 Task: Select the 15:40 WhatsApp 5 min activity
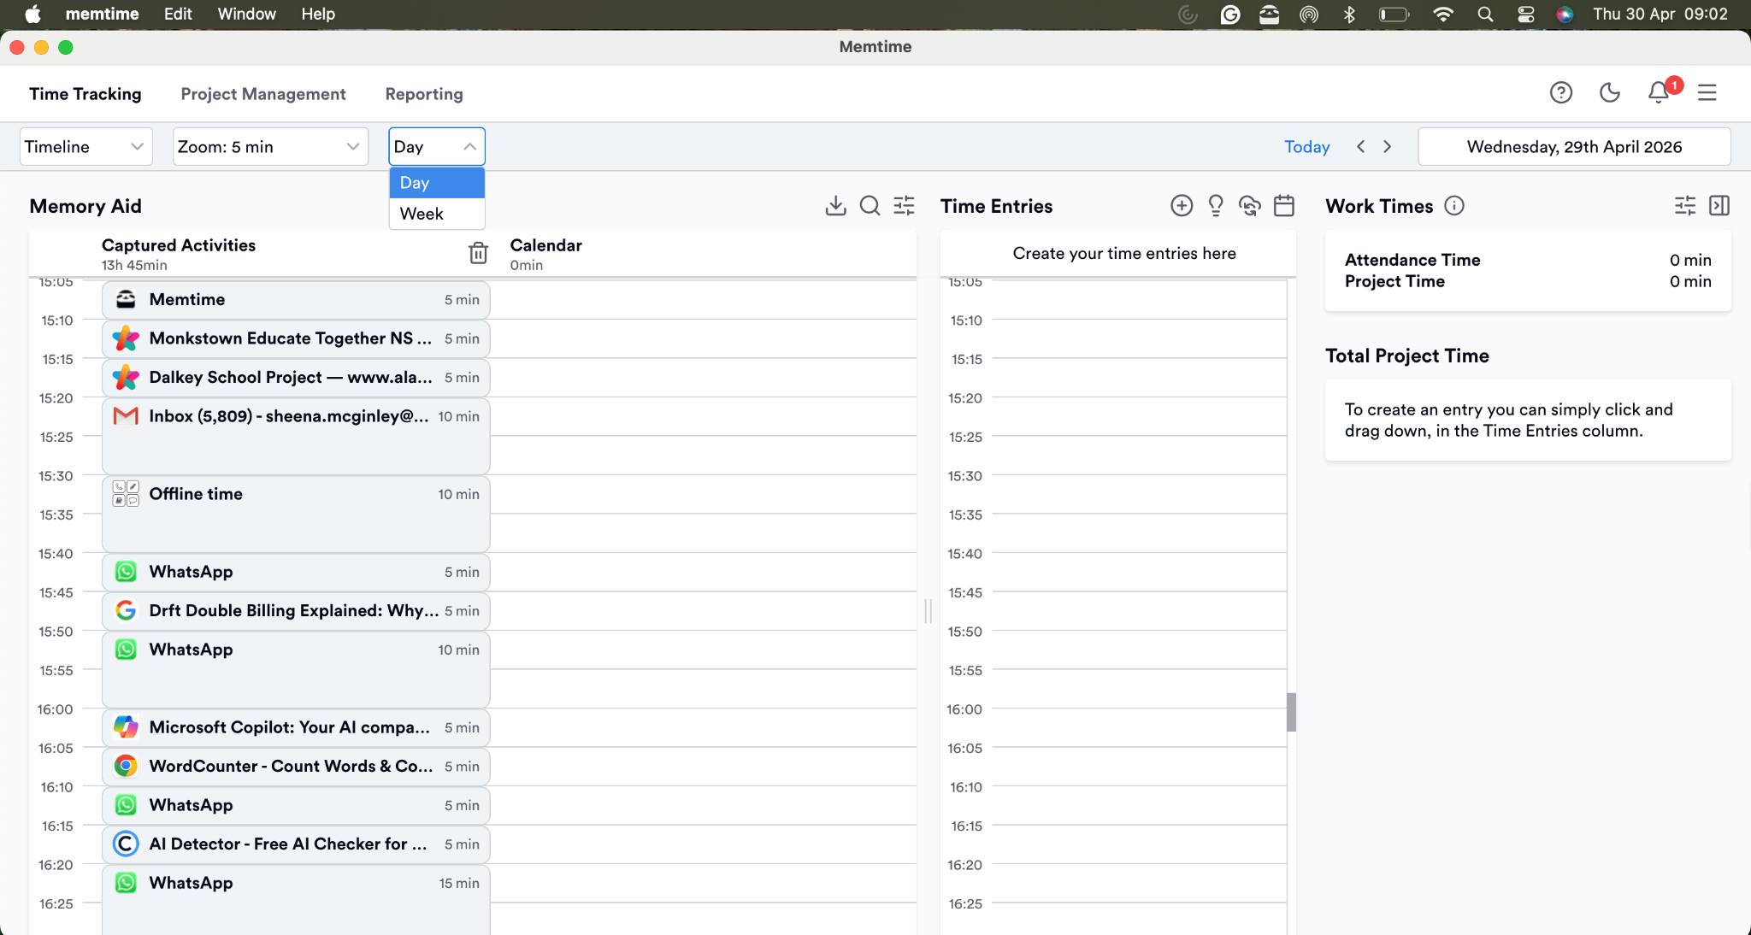click(296, 572)
